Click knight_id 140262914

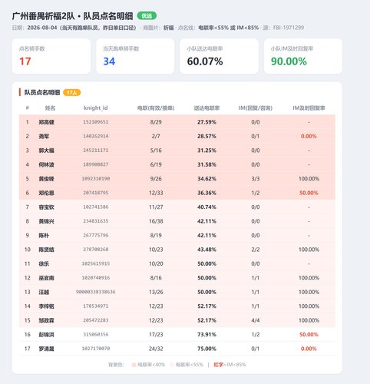[96, 136]
